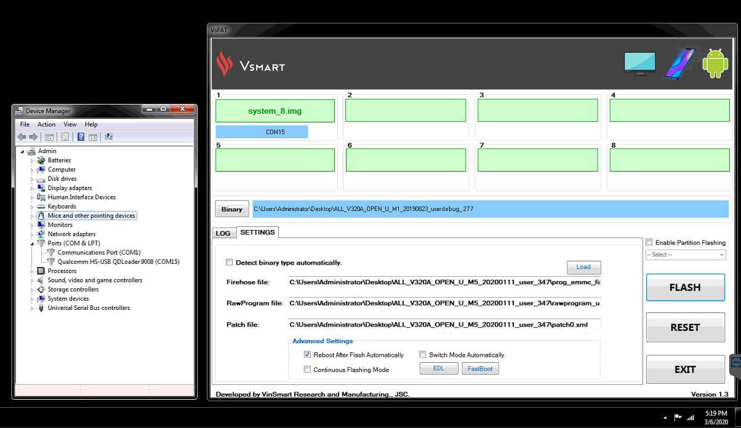This screenshot has height=428, width=741.
Task: Click the blue Help question-mark toolbar icon
Action: 81,137
